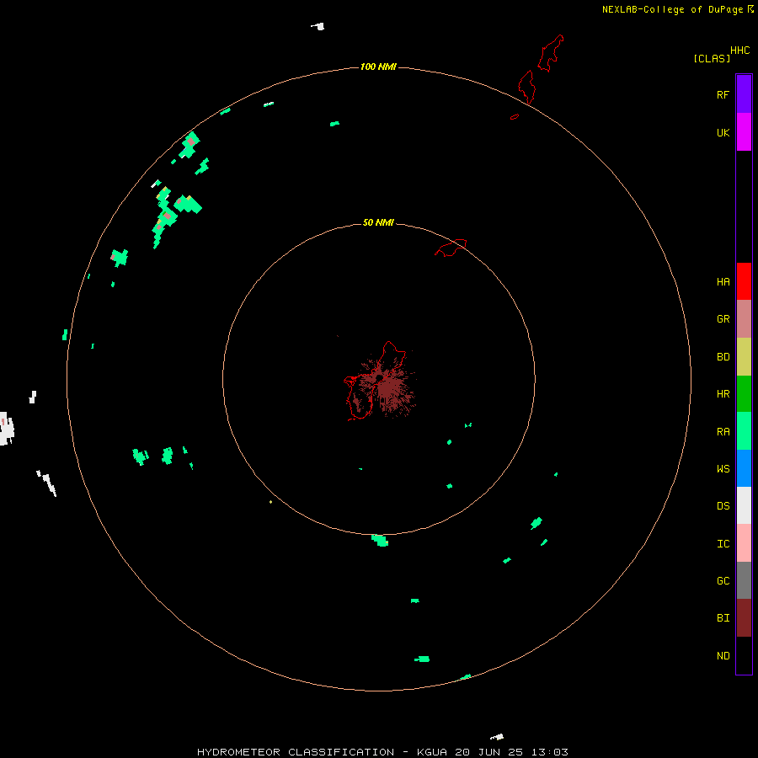The image size is (758, 758).
Task: Select the BD yellow legend block
Action: [744, 357]
